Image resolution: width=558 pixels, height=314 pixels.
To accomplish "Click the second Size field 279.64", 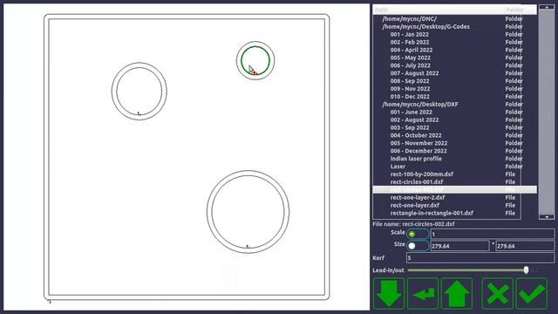I will pyautogui.click(x=525, y=246).
